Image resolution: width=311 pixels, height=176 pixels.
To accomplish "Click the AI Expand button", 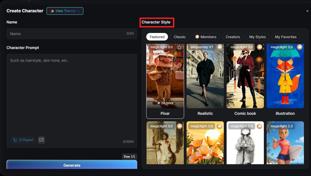I will pos(23,140).
